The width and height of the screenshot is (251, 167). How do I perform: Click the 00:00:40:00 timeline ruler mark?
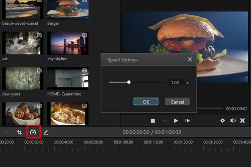tap(64, 142)
